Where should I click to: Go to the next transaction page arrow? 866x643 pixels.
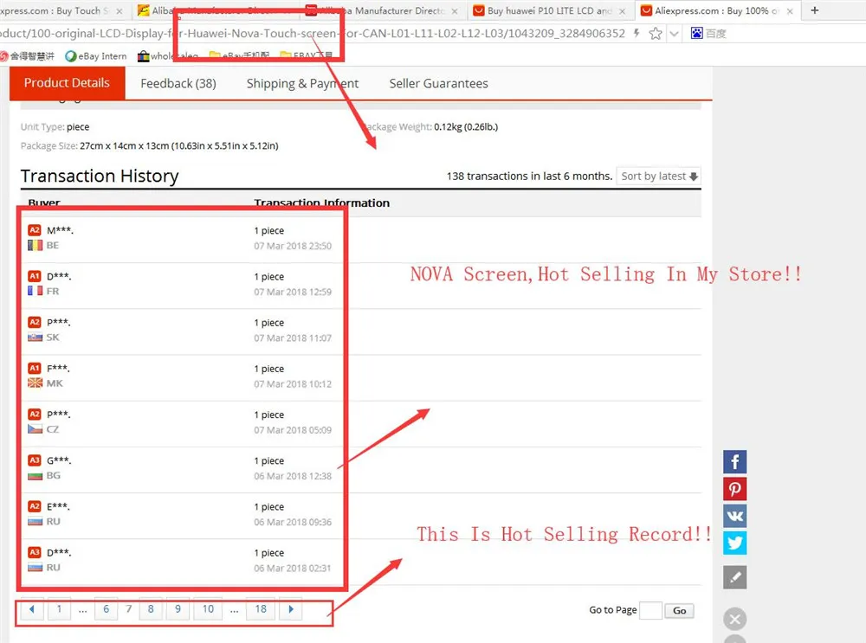tap(291, 608)
